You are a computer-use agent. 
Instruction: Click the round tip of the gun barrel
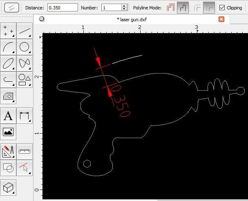coord(241,91)
